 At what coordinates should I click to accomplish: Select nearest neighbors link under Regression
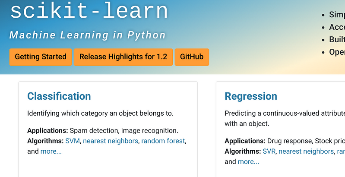pyautogui.click(x=306, y=151)
